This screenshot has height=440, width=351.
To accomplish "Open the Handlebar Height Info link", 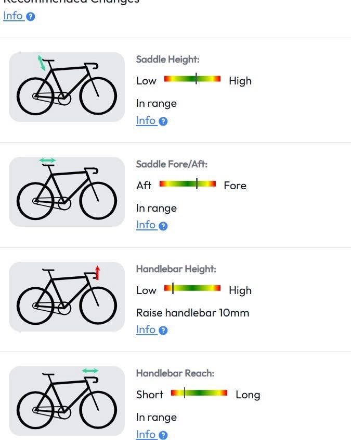I will point(146,329).
